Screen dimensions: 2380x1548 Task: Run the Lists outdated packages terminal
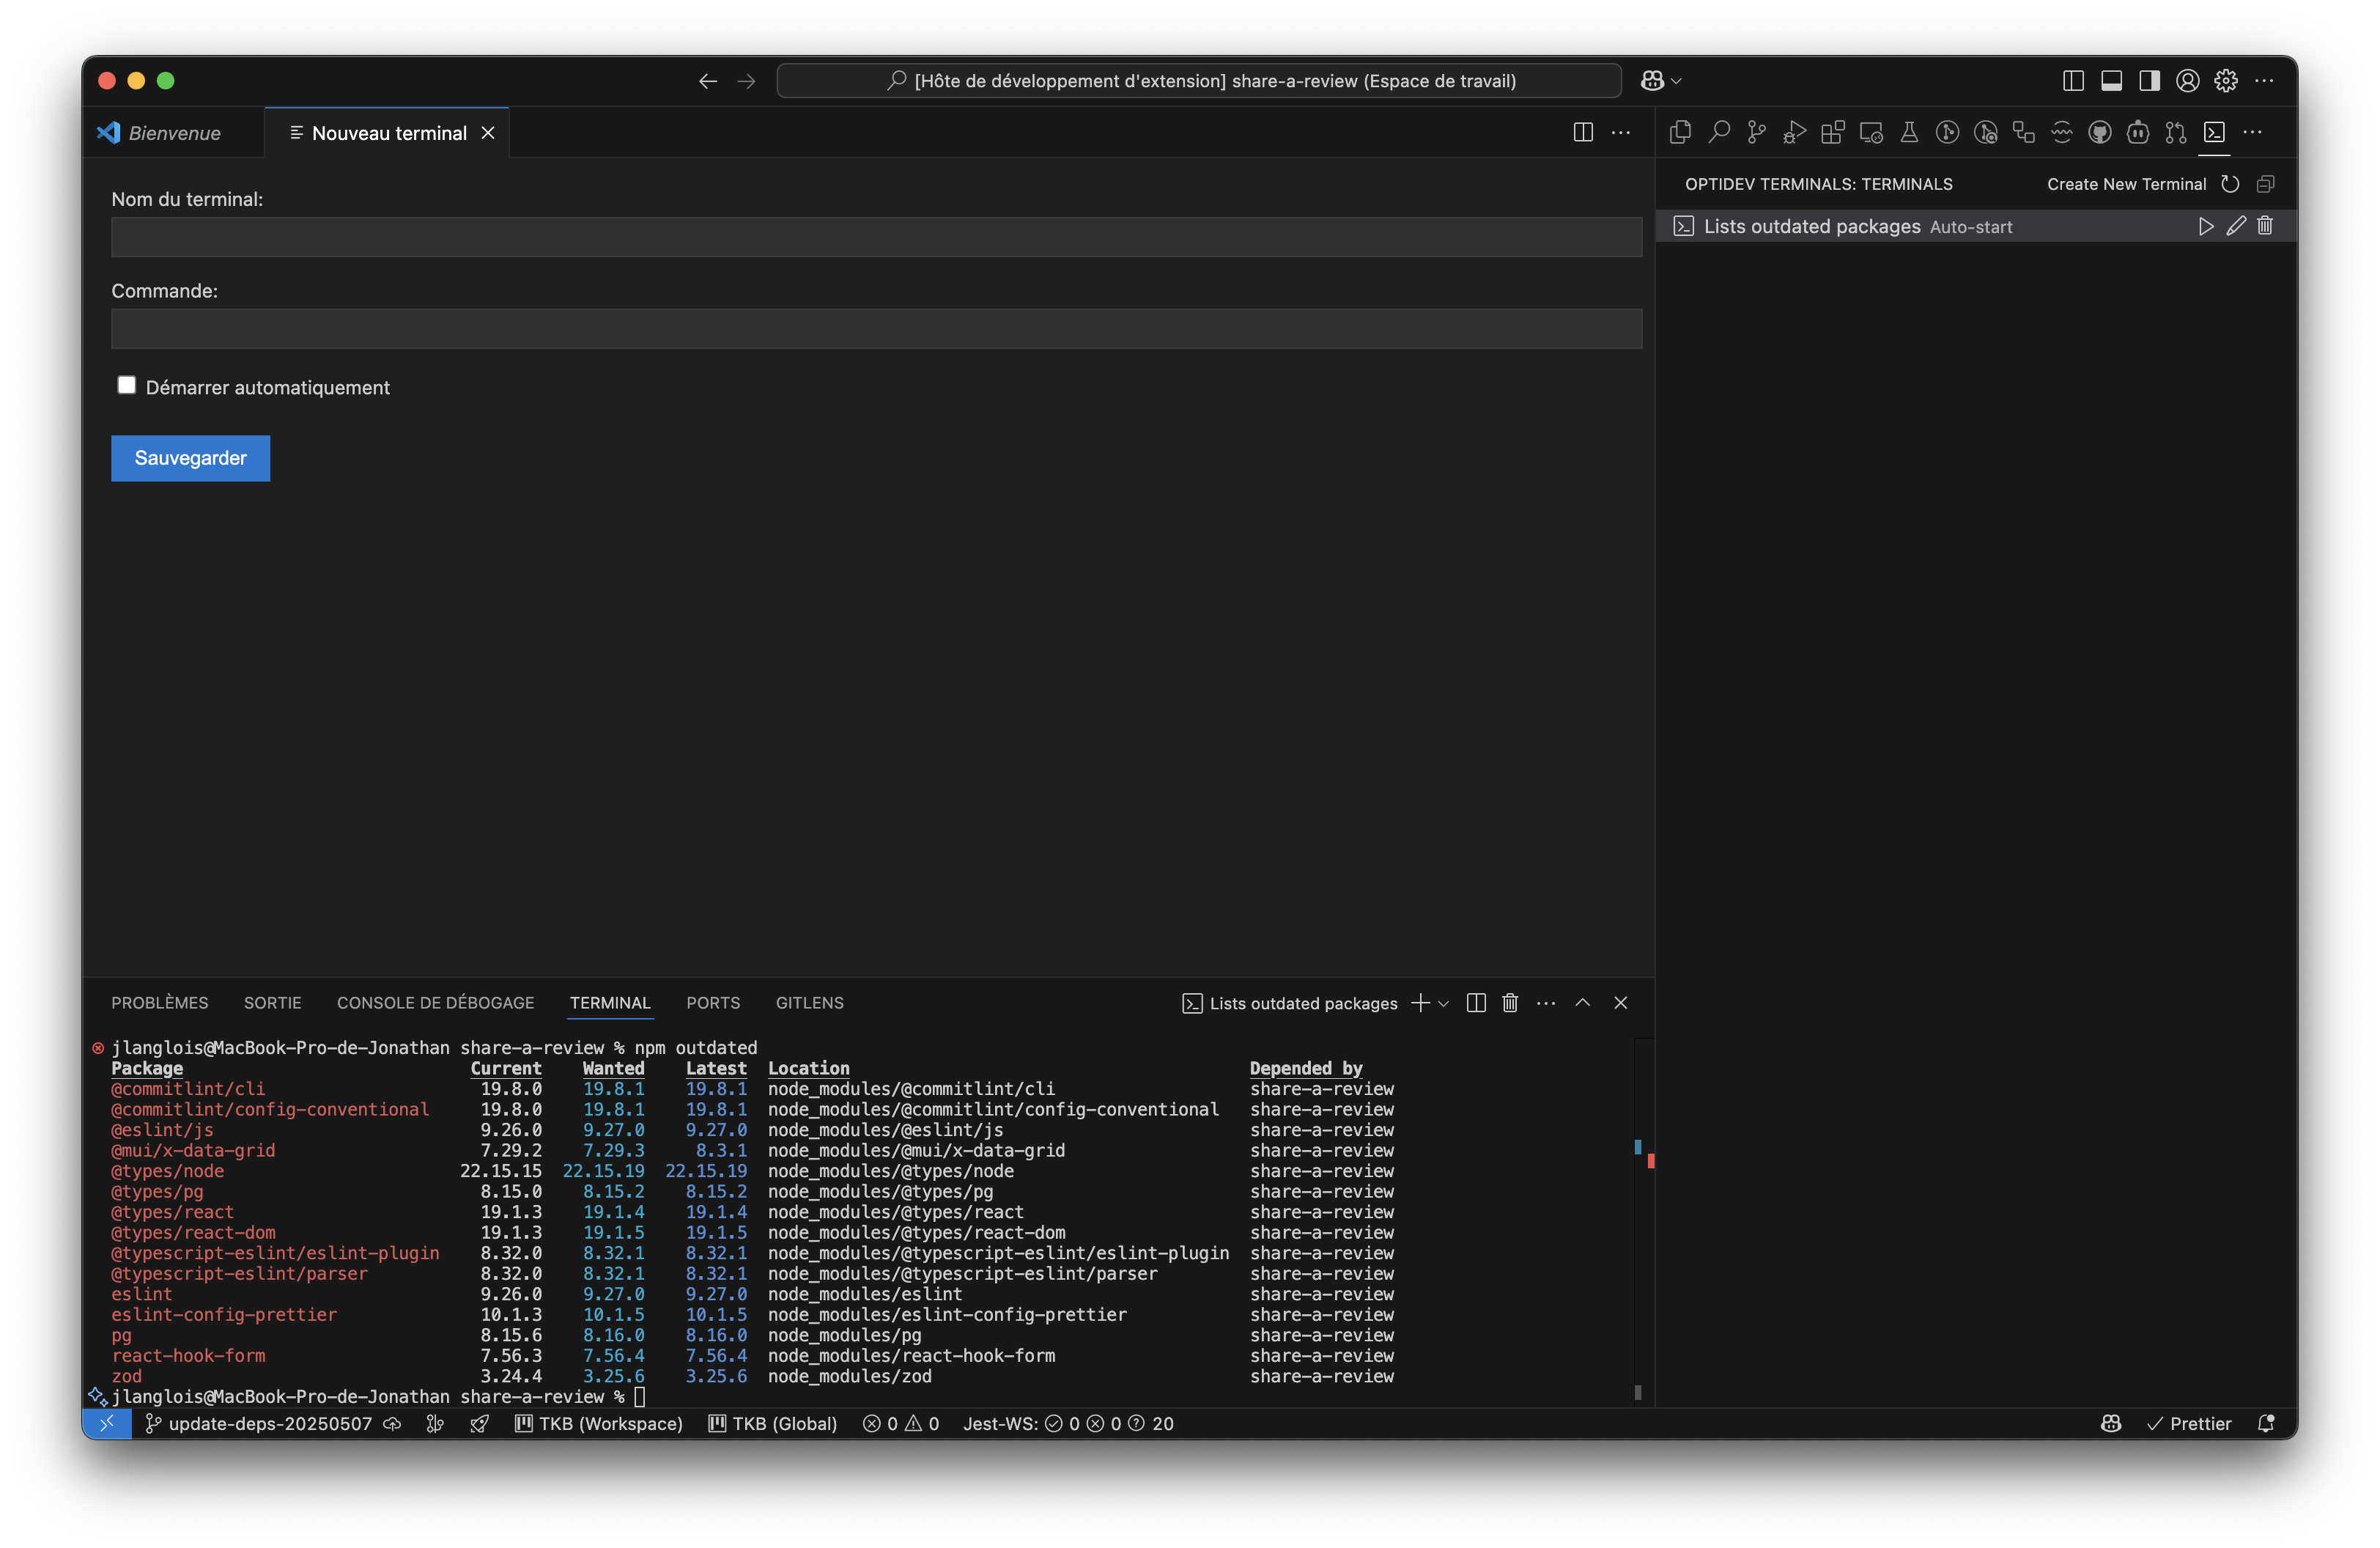click(2205, 227)
